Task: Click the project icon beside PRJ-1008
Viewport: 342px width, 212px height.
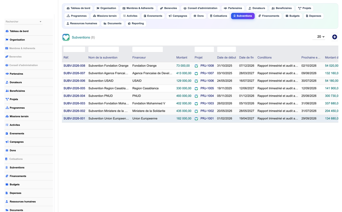Action: tap(196, 66)
